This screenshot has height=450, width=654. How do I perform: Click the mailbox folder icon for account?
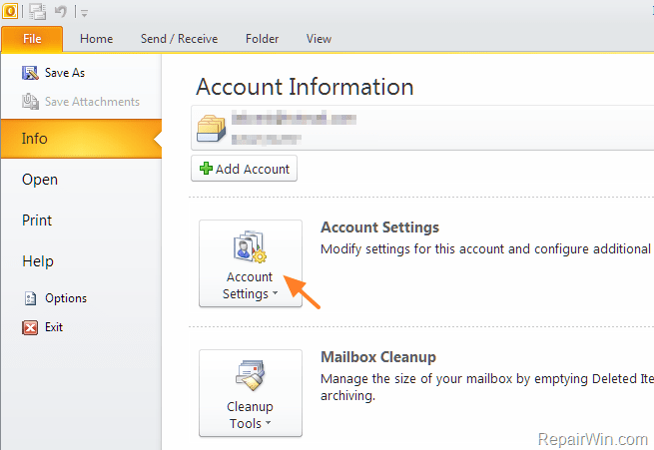[212, 129]
